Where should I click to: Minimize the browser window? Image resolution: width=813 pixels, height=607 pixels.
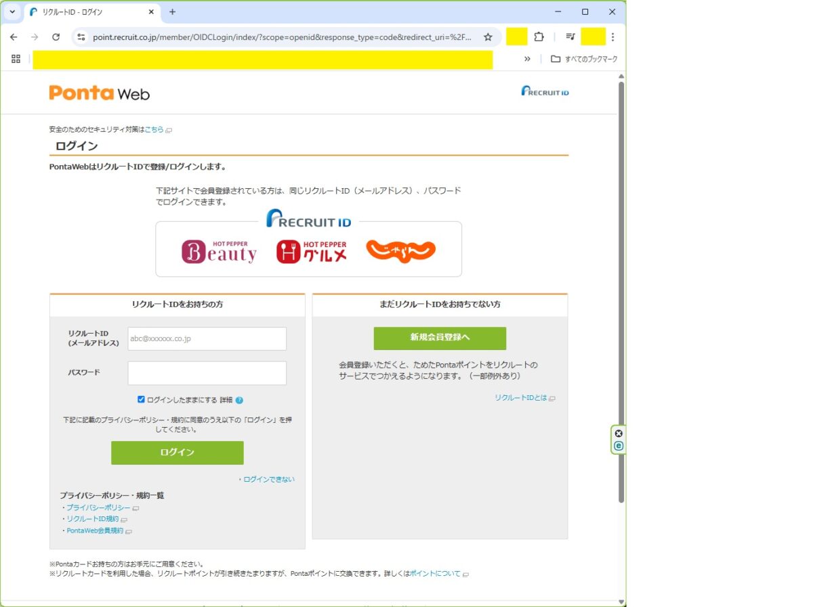pos(558,12)
